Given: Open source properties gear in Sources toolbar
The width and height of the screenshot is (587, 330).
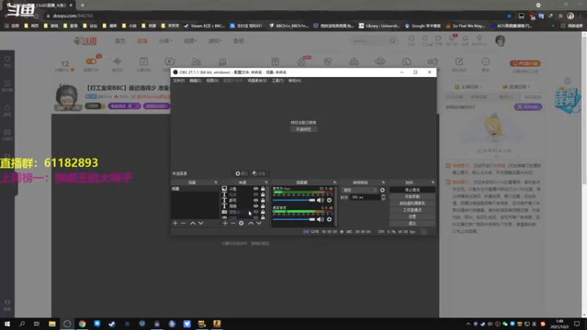Looking at the screenshot, I should (241, 224).
